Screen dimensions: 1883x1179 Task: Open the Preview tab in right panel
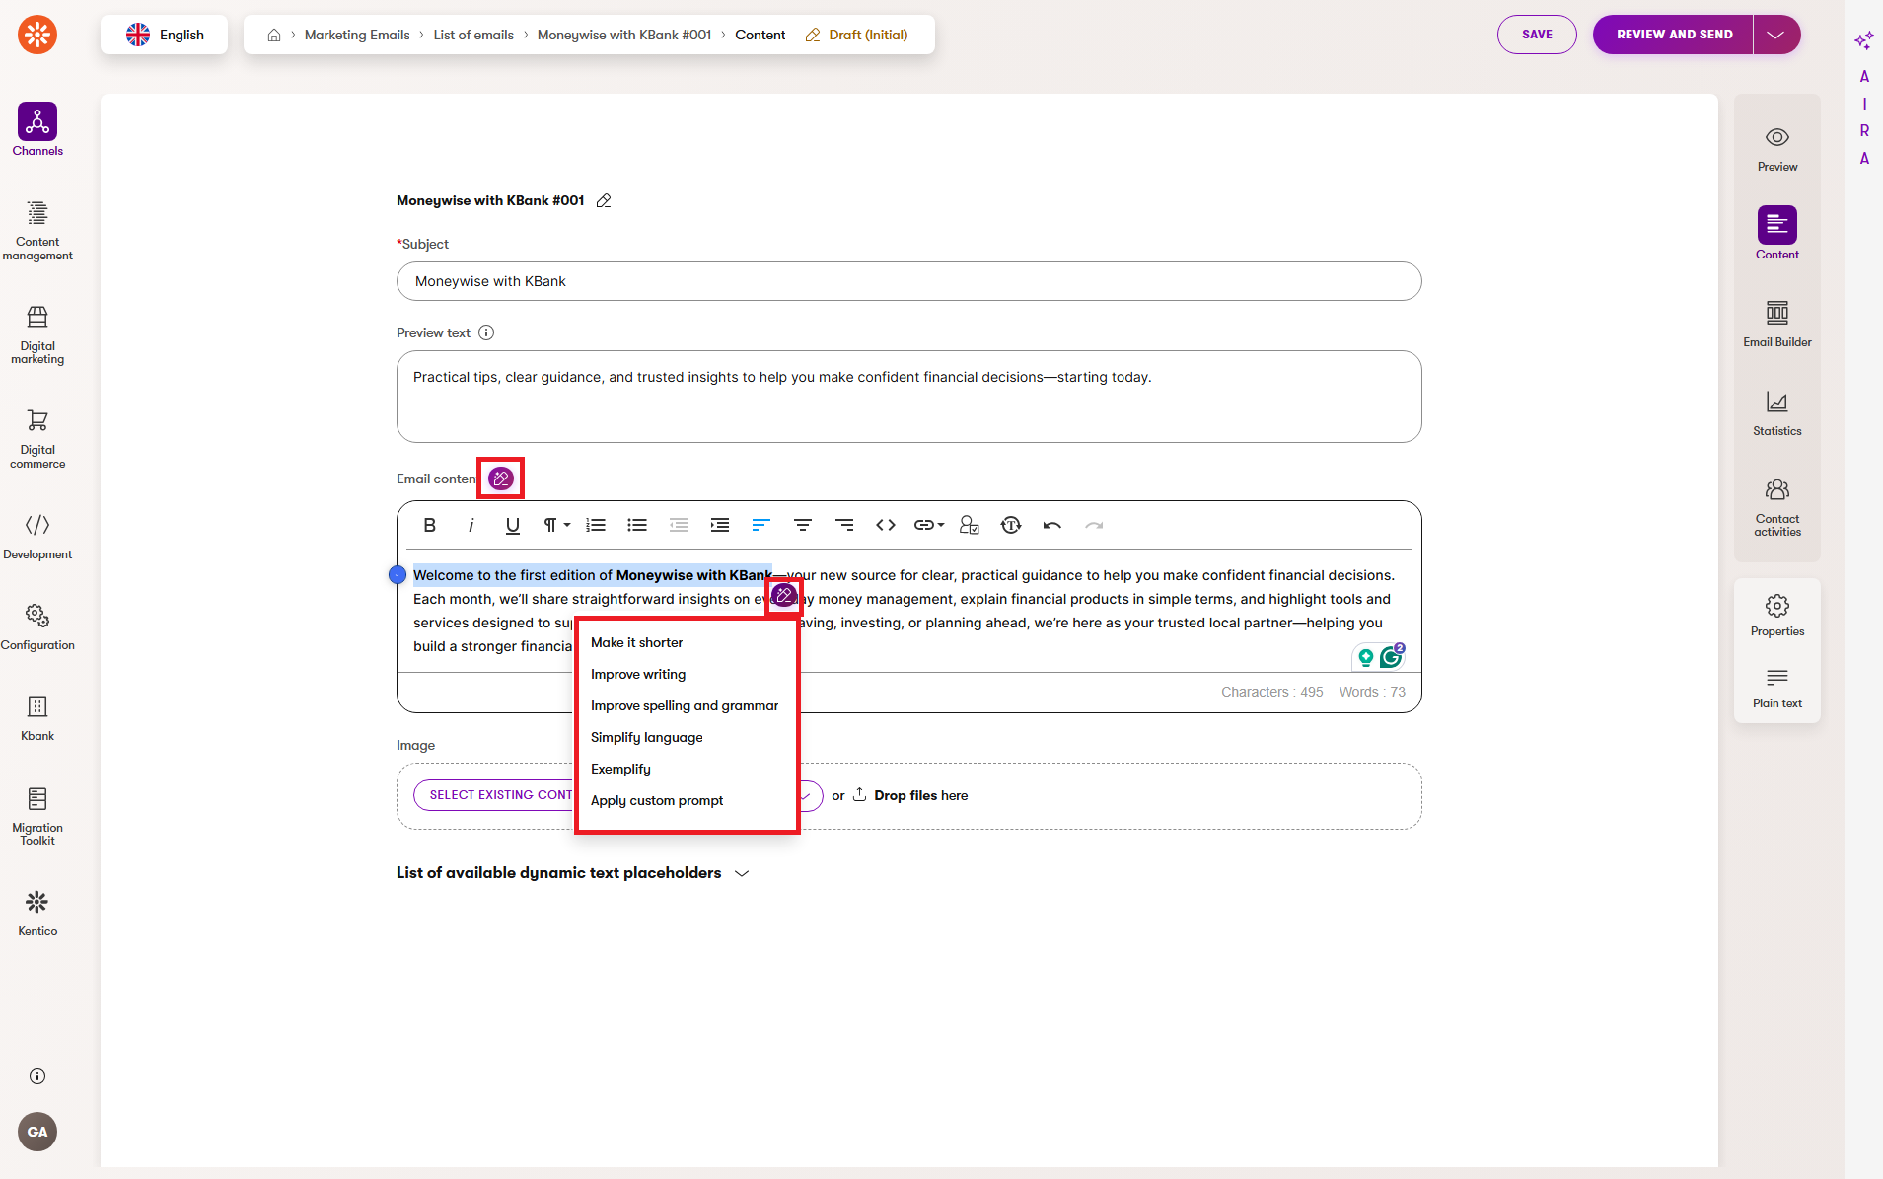coord(1777,149)
